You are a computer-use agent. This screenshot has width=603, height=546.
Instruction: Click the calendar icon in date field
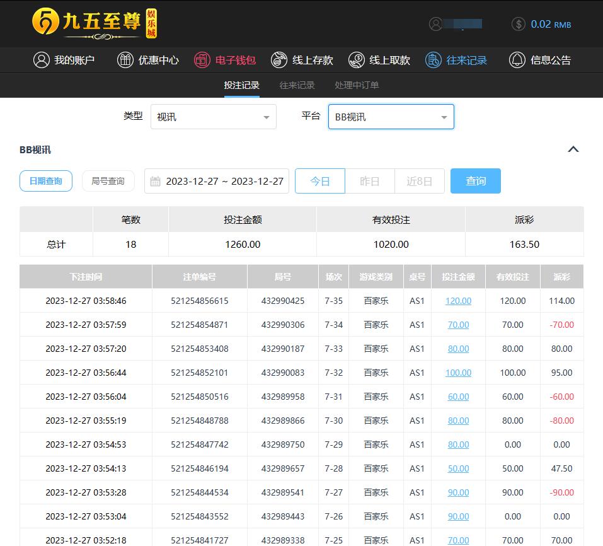point(156,182)
